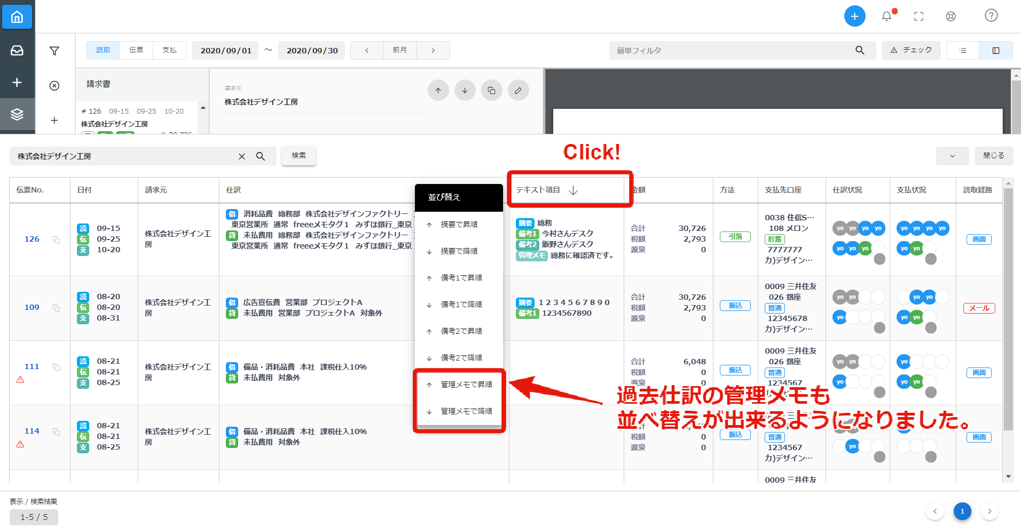Go to previous period arrow

click(367, 50)
